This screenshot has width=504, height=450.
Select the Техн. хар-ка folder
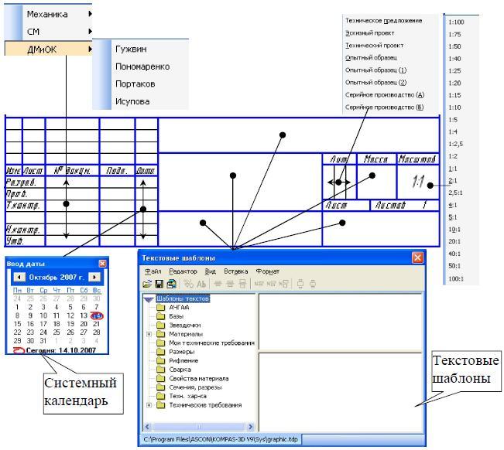[x=187, y=396]
